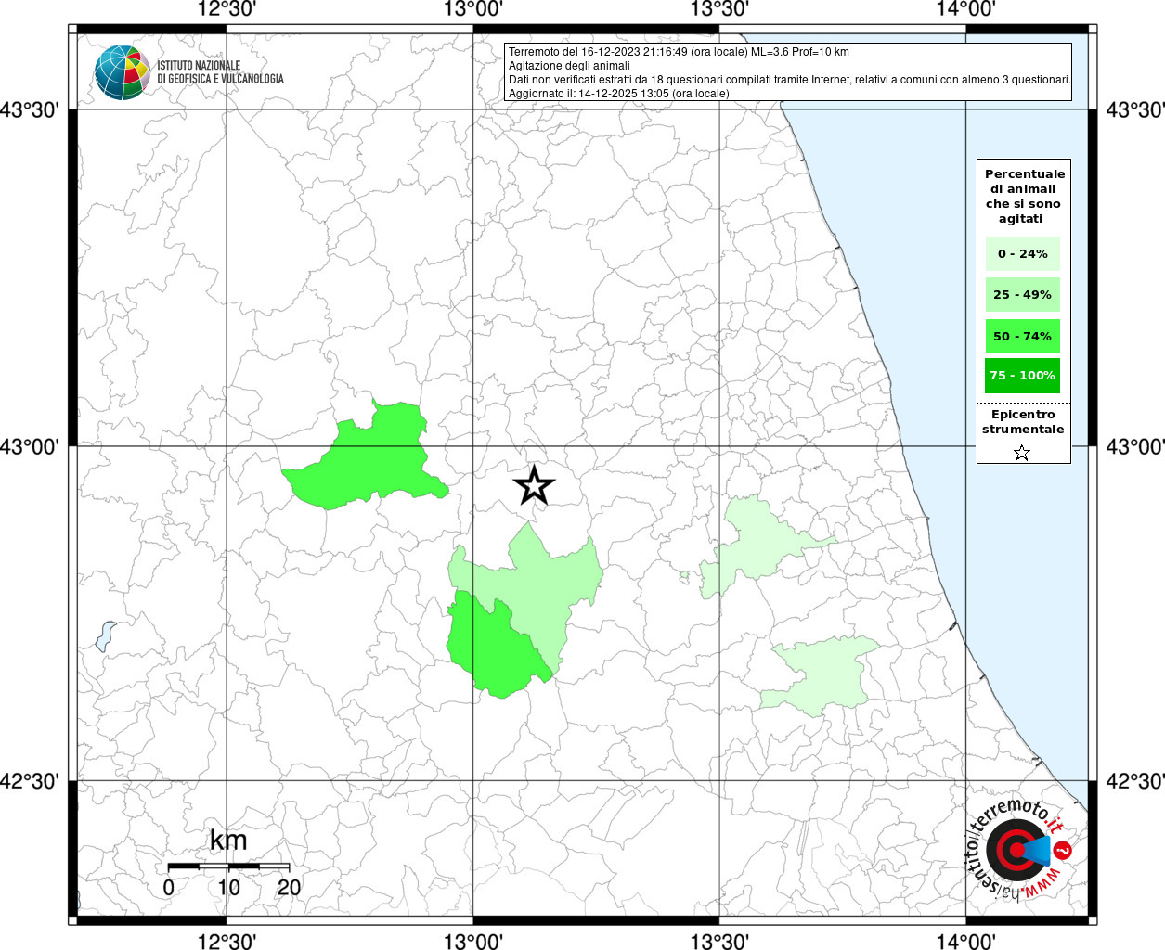Click the bottom '14°00'' longitude label
The image size is (1165, 950).
point(966,941)
